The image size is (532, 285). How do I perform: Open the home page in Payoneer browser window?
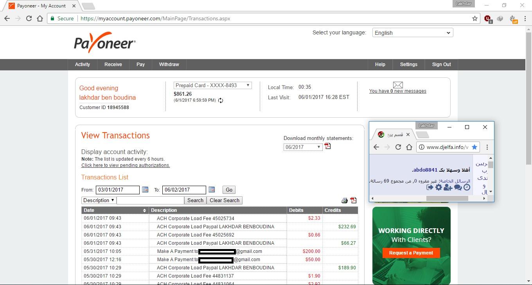point(40,18)
